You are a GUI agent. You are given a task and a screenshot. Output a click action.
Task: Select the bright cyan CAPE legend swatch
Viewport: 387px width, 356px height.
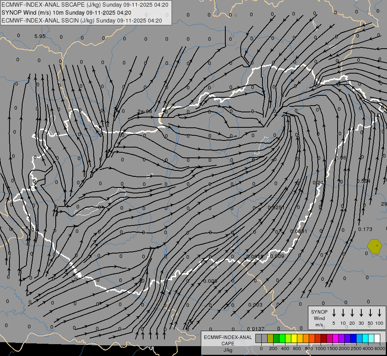click(365, 339)
